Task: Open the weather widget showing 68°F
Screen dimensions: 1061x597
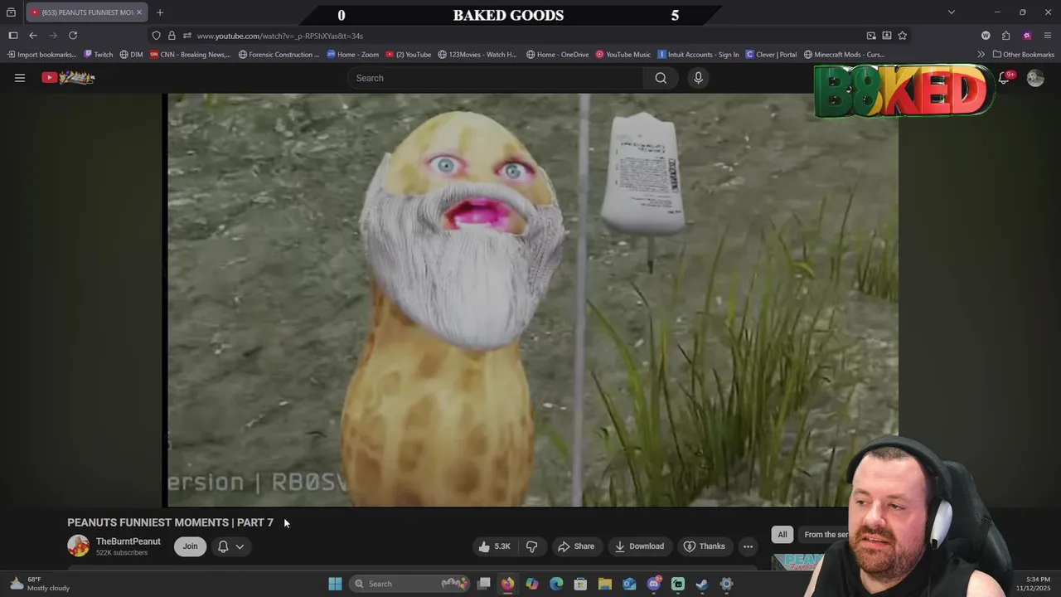Action: pyautogui.click(x=40, y=584)
